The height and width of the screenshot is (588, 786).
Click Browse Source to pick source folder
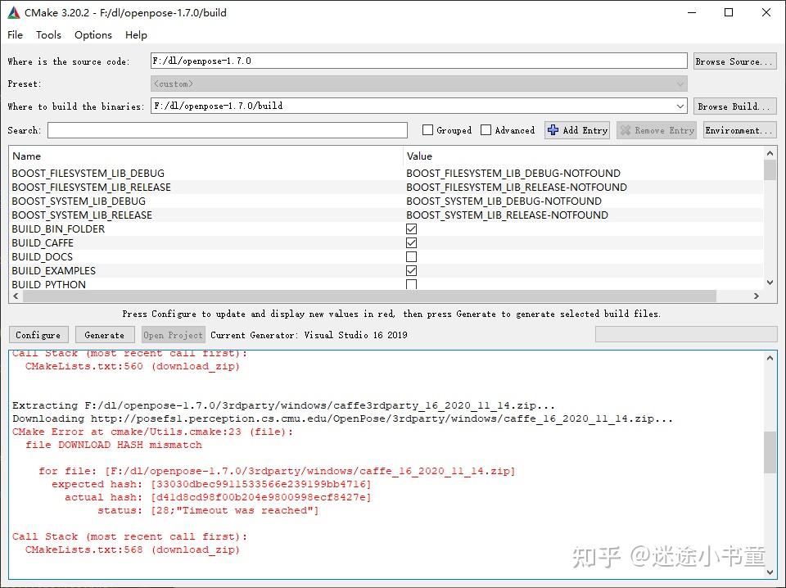(x=734, y=60)
